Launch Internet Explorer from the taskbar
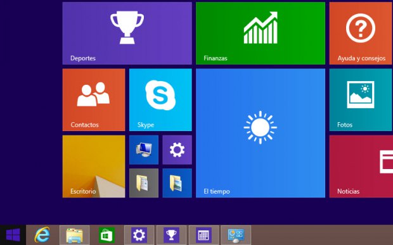 tap(42, 235)
